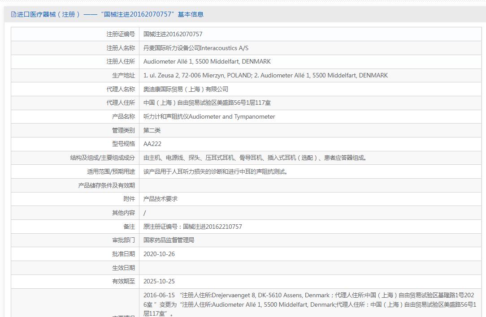Select the 产品储存条件及有效期 label
Screen dimensions: 486x317
(x=106, y=185)
